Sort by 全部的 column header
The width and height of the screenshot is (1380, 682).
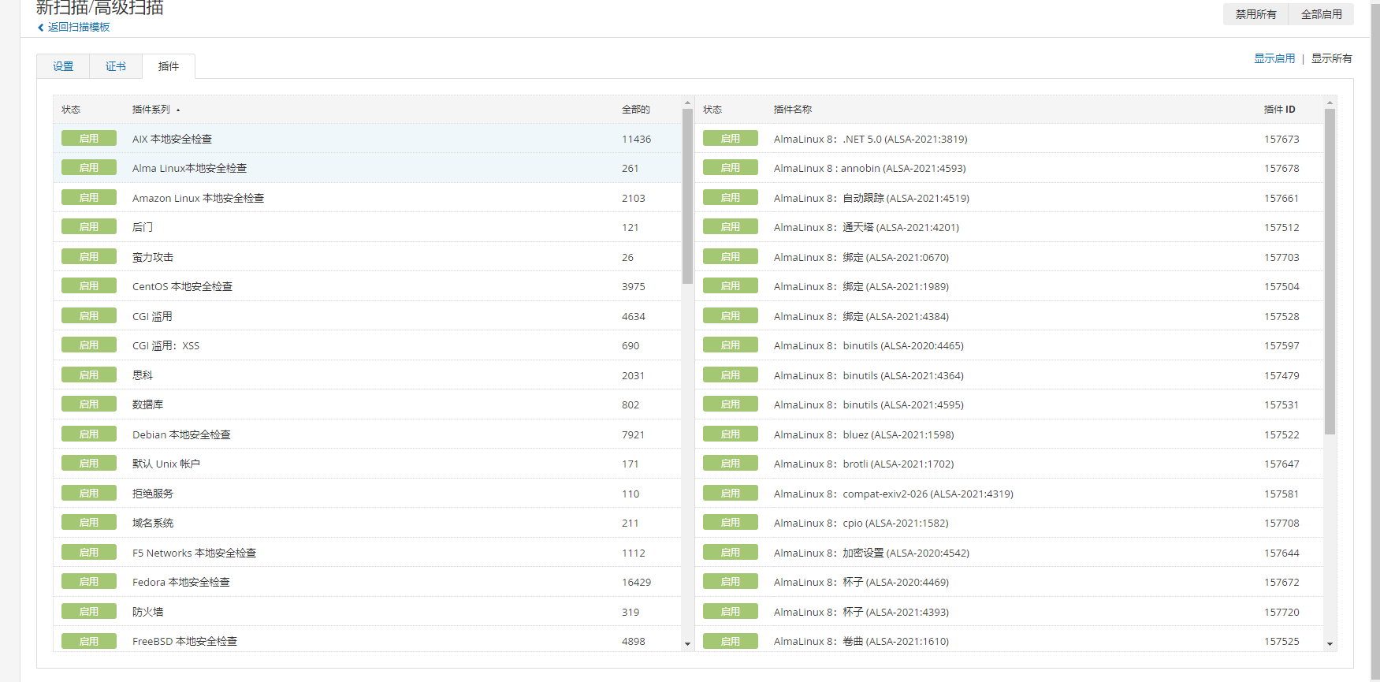point(636,110)
